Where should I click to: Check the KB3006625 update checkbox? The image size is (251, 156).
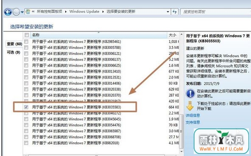(x=26, y=65)
